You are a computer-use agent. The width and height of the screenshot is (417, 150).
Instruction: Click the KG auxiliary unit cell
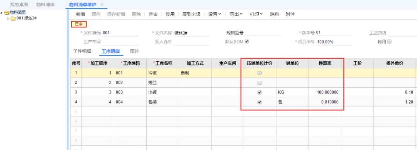pos(293,92)
